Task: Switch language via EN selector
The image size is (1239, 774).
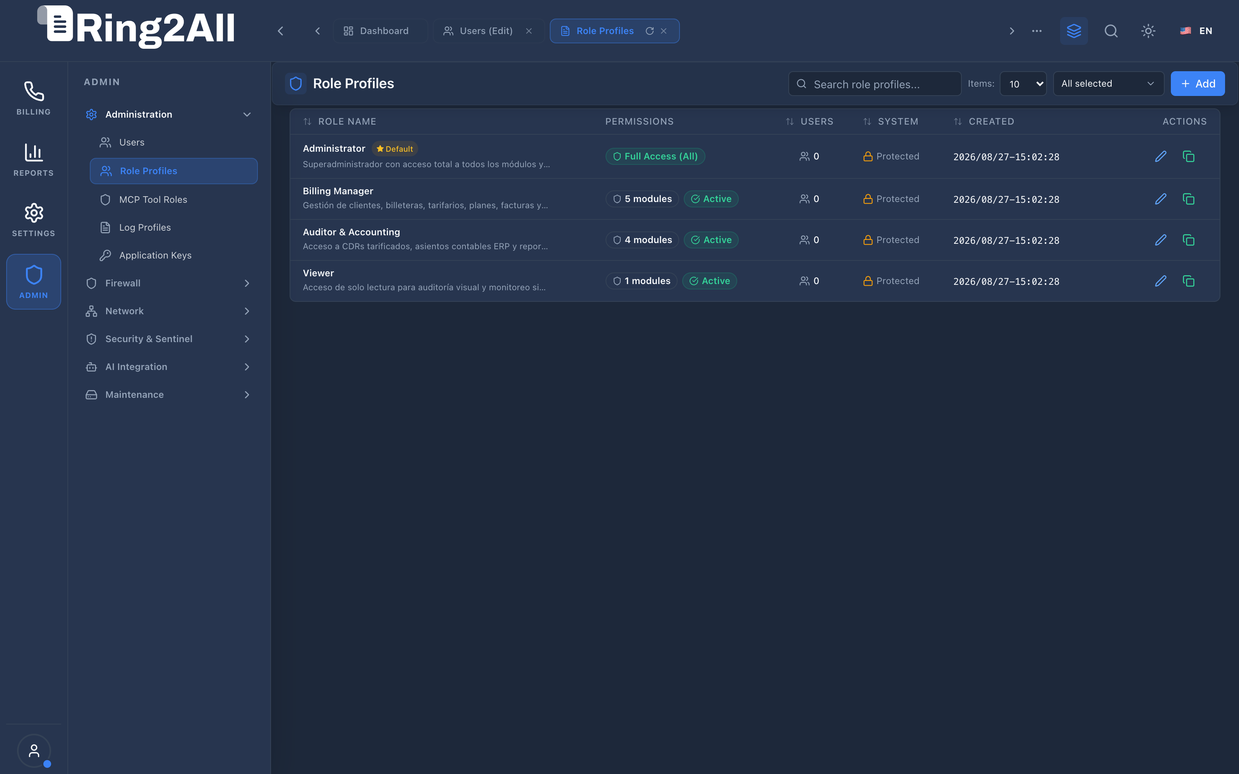Action: 1196,31
